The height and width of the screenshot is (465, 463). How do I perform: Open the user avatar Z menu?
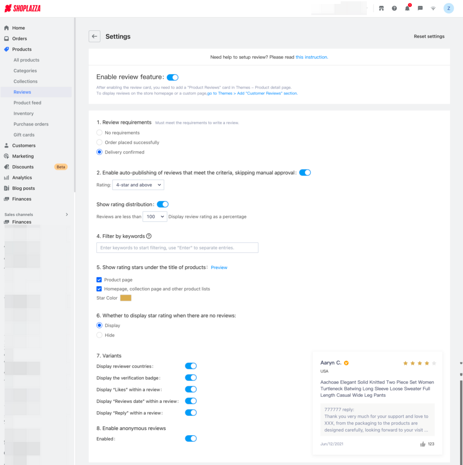pos(449,9)
